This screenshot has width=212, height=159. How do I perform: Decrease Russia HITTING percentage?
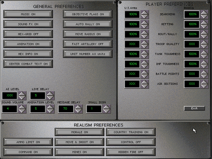click(x=204, y=26)
